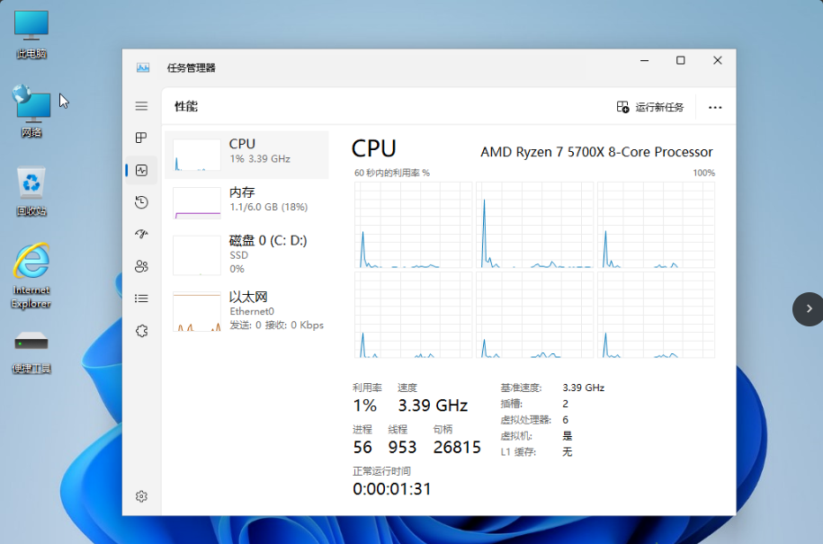Open the Processes page in sidebar
This screenshot has width=823, height=544.
point(141,138)
